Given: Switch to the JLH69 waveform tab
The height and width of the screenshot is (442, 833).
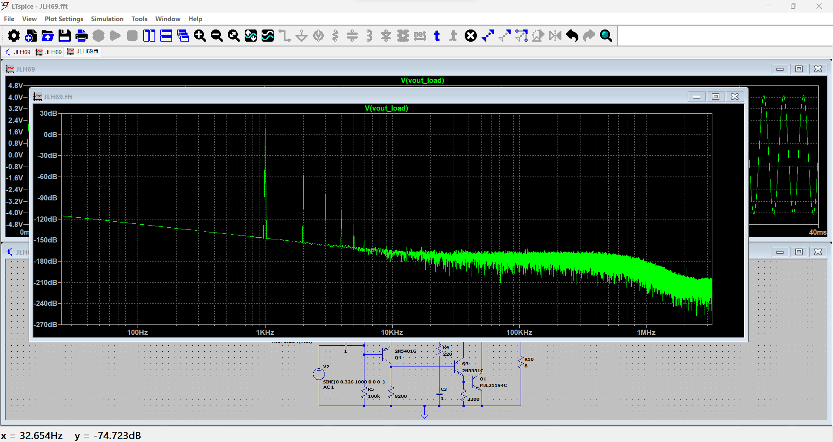Looking at the screenshot, I should [49, 52].
